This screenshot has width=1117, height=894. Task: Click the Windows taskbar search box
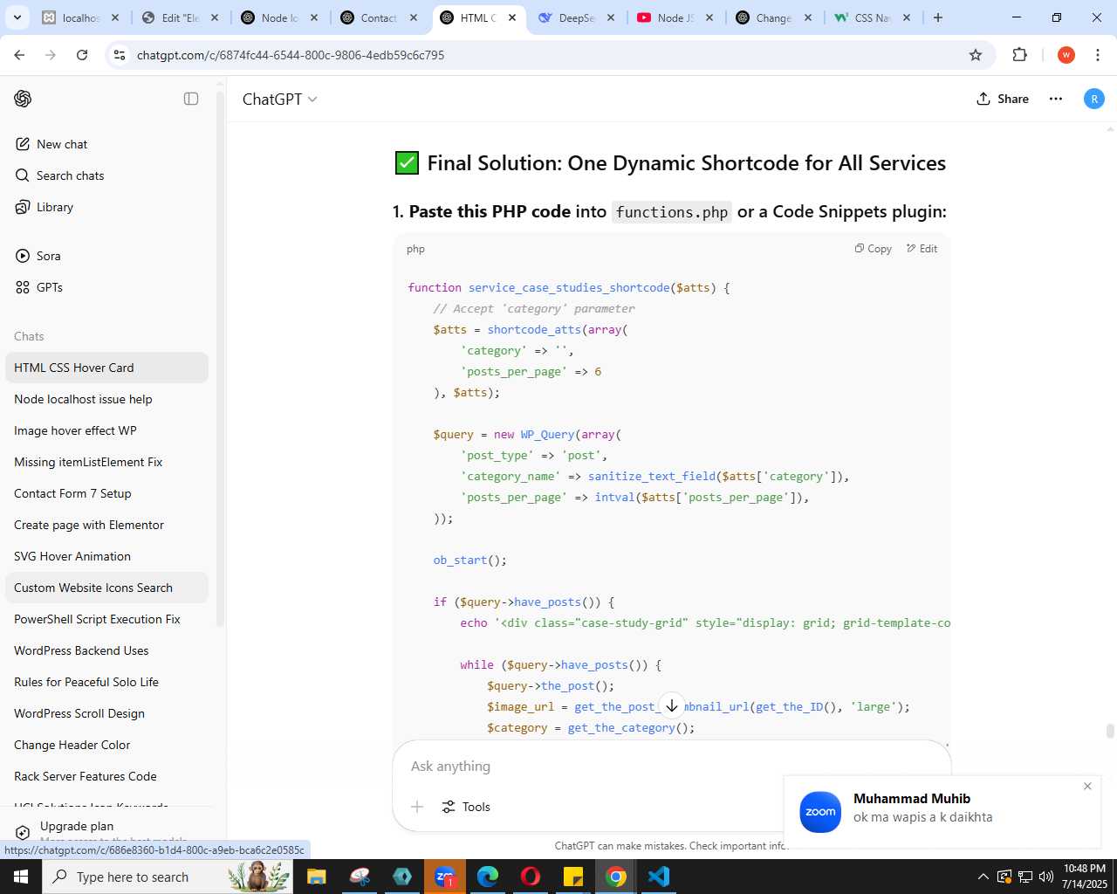click(168, 877)
